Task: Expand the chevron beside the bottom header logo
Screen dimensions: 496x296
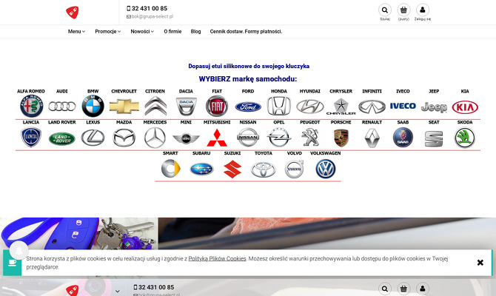Action: (x=118, y=292)
